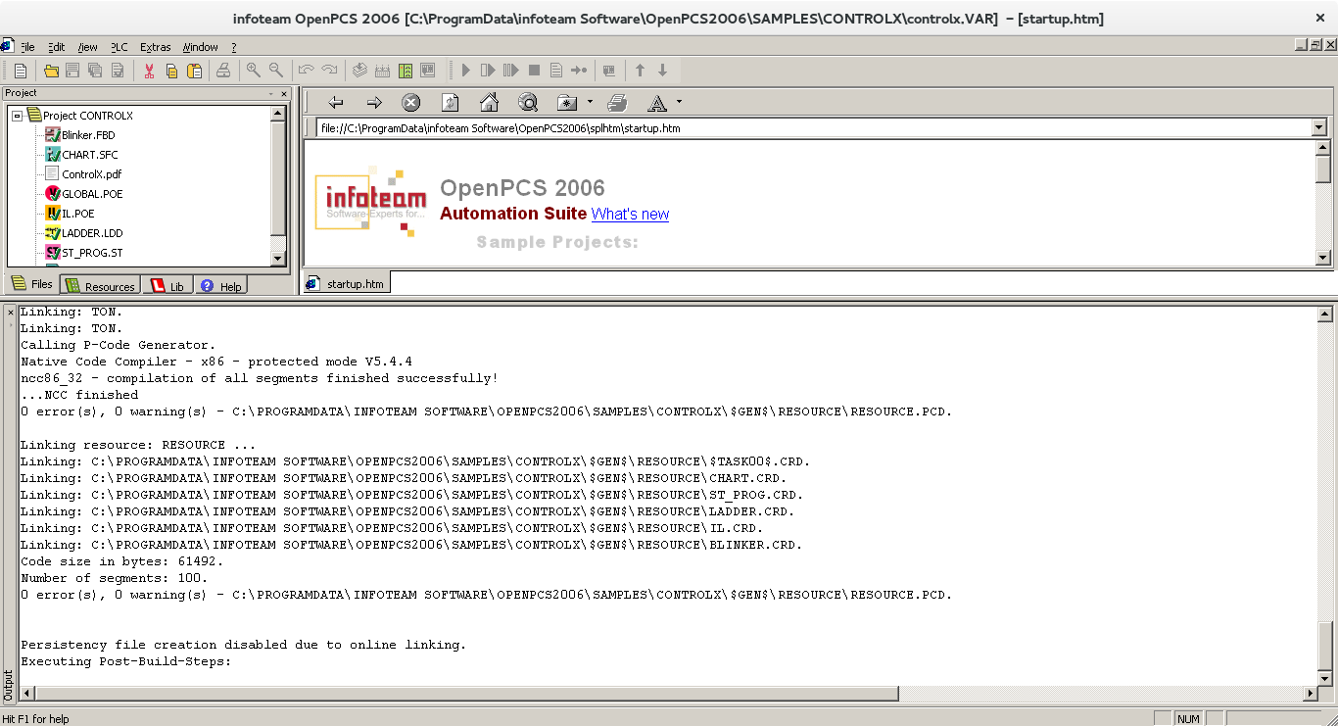Click the Paste clipboard icon
The image size is (1338, 726).
coord(194,71)
